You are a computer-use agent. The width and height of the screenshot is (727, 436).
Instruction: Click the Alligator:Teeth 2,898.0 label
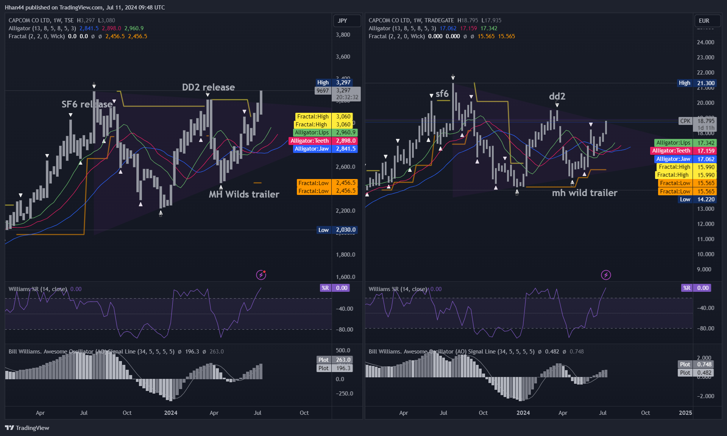(323, 141)
